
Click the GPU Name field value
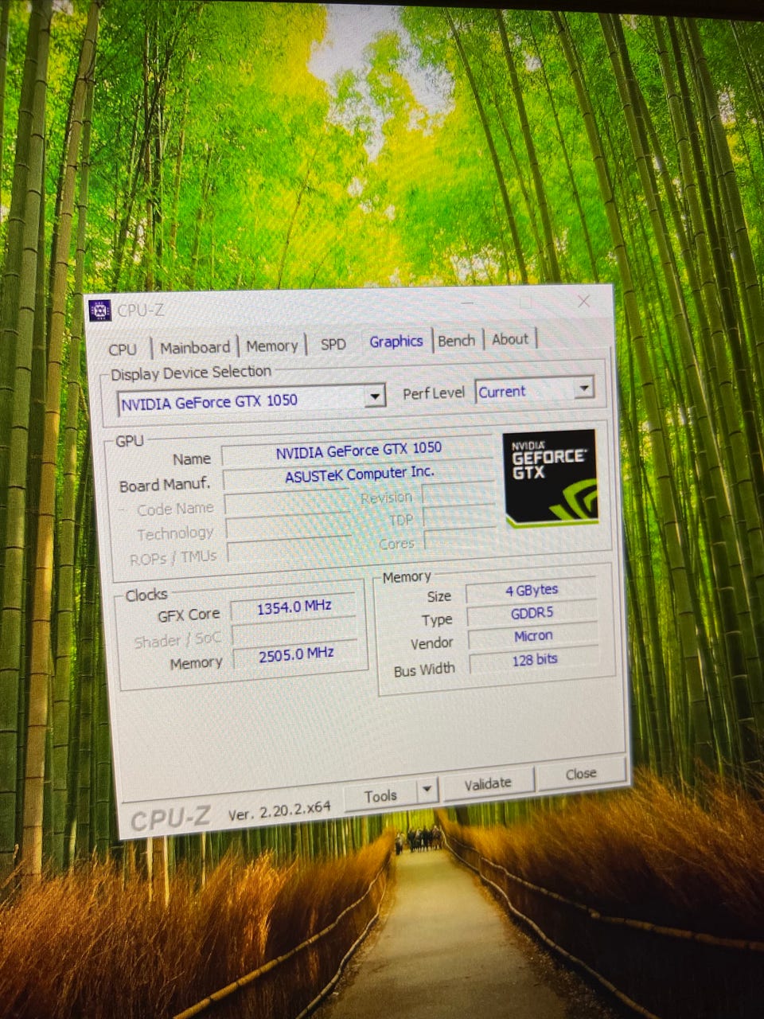click(358, 451)
